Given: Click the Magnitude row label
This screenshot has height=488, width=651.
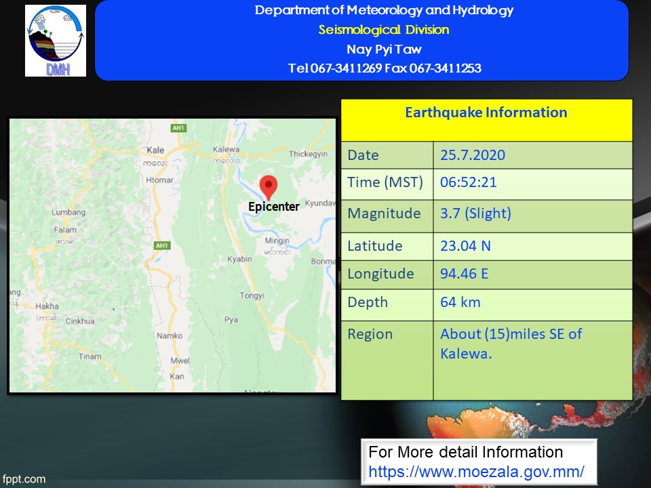Looking at the screenshot, I should [x=384, y=213].
